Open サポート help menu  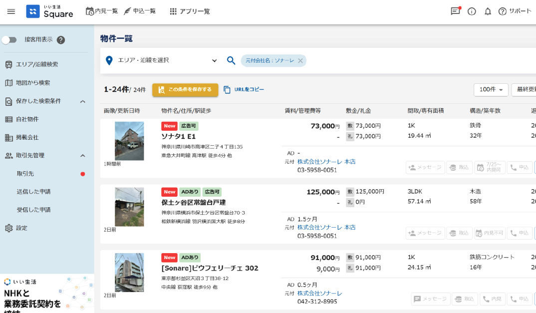[x=515, y=11]
